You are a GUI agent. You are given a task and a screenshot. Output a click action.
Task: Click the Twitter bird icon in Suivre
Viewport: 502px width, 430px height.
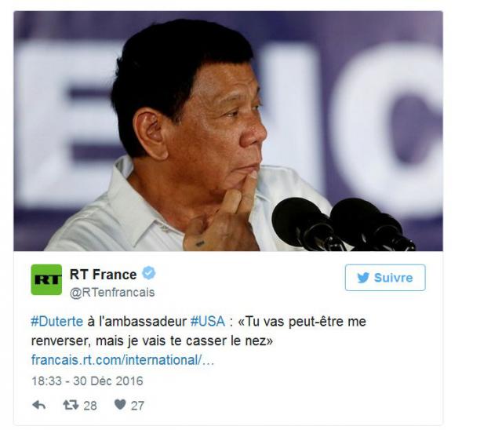click(x=363, y=278)
